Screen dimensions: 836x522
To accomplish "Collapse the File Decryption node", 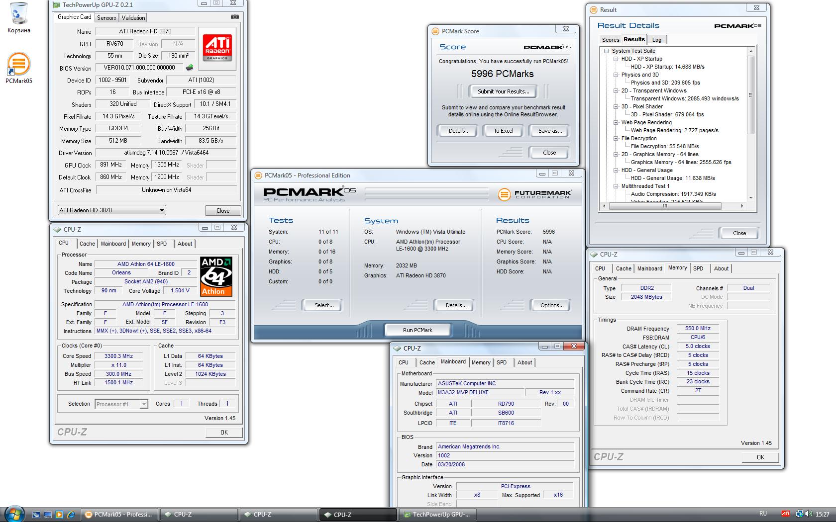I will click(x=616, y=138).
